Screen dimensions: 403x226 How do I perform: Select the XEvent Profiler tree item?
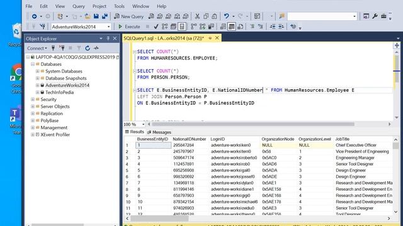pyautogui.click(x=55, y=134)
